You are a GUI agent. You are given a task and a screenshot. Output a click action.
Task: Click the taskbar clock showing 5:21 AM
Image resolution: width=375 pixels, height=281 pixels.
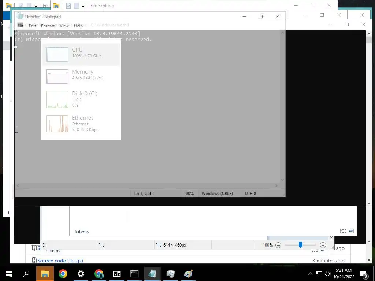[x=344, y=274]
